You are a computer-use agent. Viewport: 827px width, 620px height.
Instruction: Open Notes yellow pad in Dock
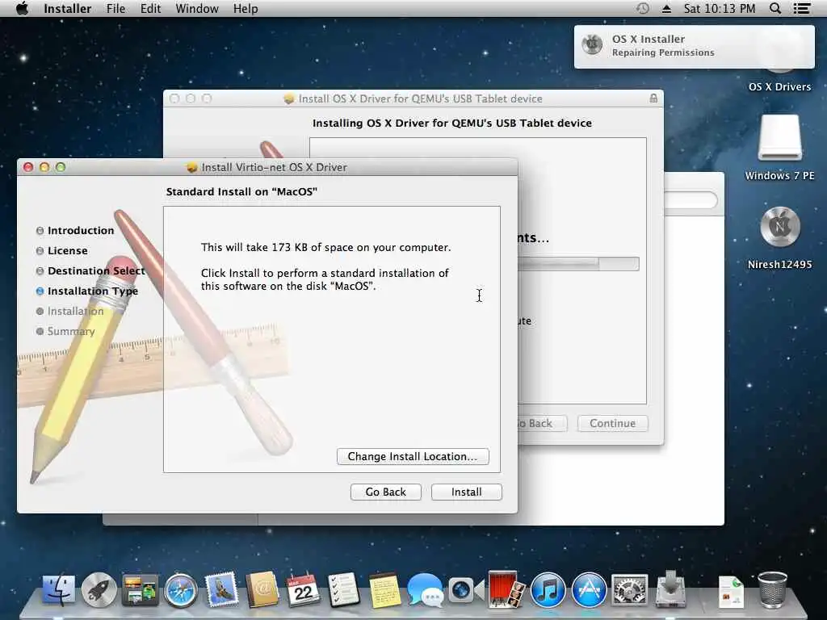(384, 589)
